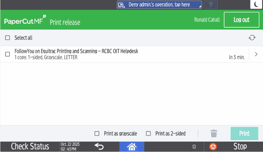Click the Oct. 22 2025 date display
263x152 pixels.
pyautogui.click(x=70, y=144)
